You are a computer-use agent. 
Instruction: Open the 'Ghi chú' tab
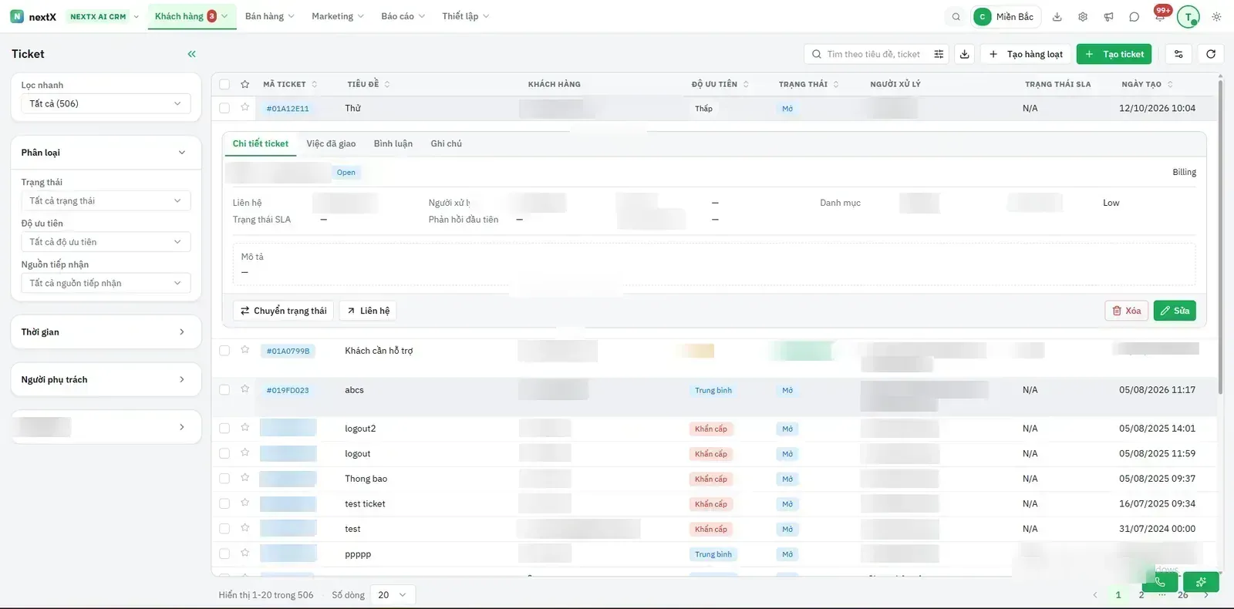[x=447, y=143]
